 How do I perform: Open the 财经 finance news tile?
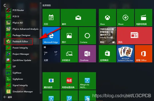(107, 36)
